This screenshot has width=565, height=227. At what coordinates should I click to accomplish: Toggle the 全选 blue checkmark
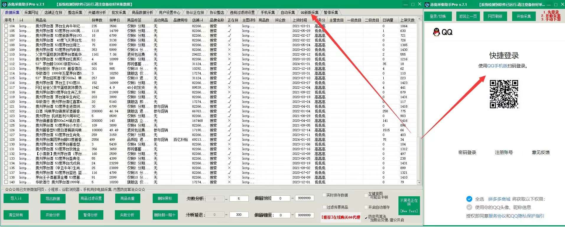coord(469,199)
